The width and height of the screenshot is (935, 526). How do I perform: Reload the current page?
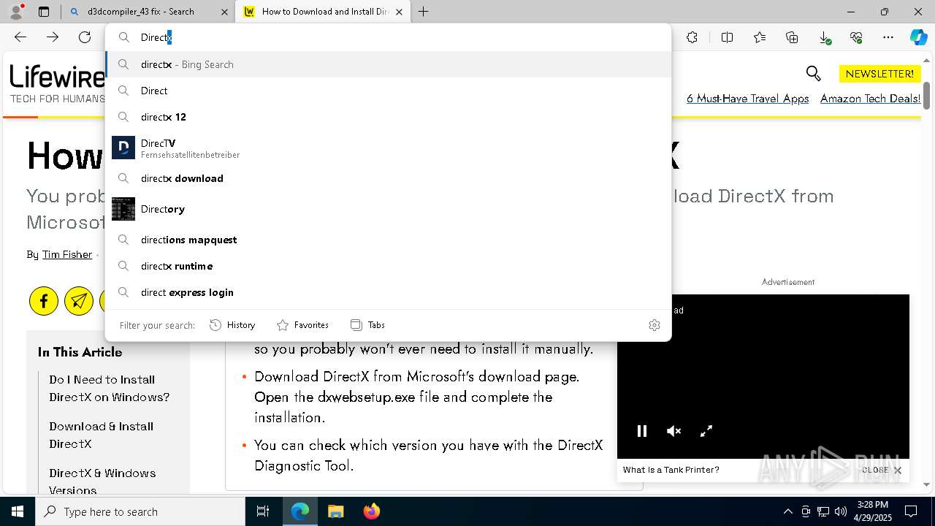85,37
